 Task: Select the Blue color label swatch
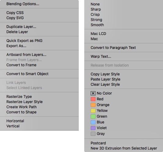click(93, 122)
